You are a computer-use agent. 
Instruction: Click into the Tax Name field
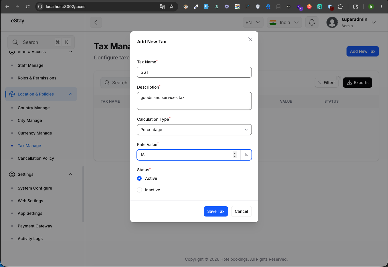[194, 72]
